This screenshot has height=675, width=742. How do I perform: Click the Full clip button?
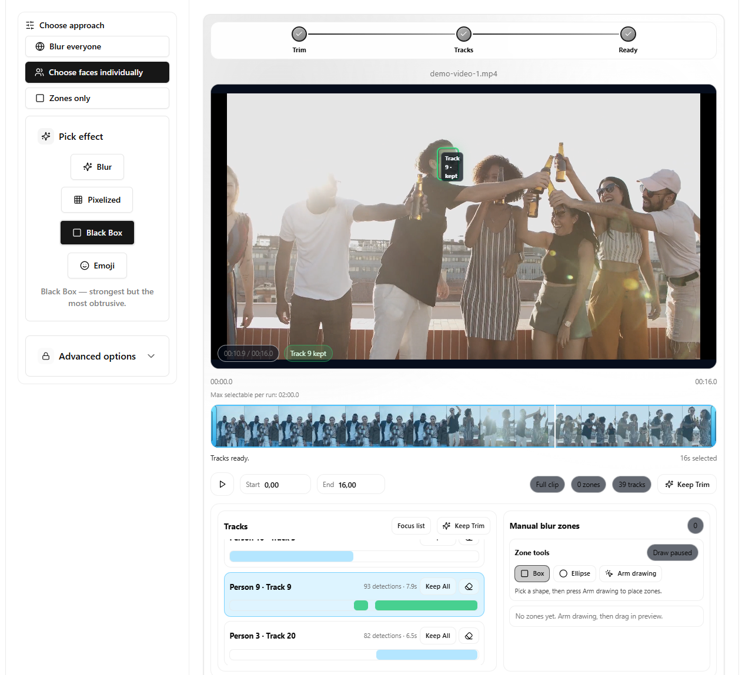(x=547, y=485)
